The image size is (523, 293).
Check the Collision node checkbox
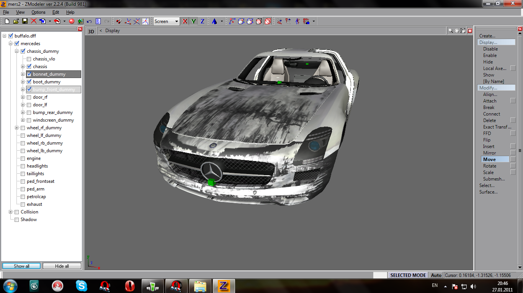coord(17,212)
